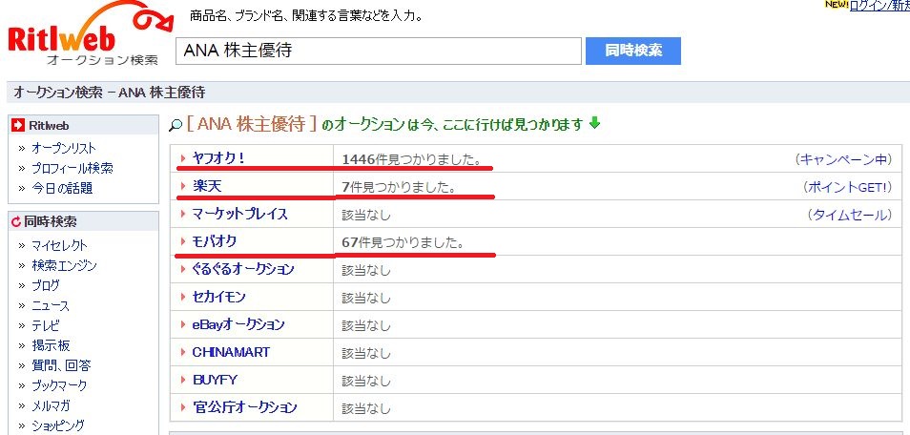Image resolution: width=910 pixels, height=435 pixels.
Task: Open the 官公庁オークション link
Action: 244,407
